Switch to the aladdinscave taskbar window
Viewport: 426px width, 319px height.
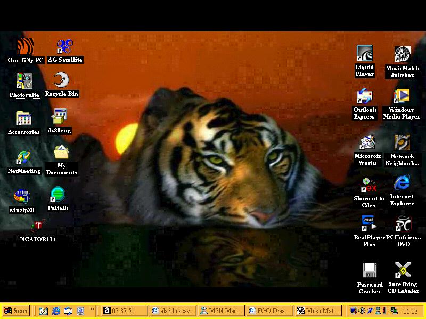(x=173, y=311)
